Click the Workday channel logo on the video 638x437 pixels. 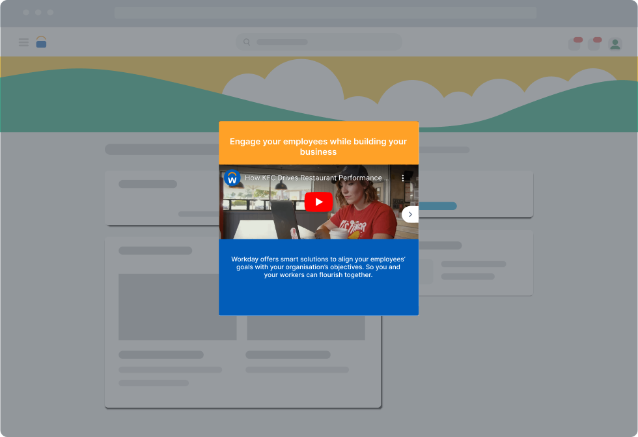(x=232, y=178)
